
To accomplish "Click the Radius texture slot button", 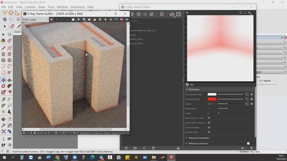I will pos(247,104).
